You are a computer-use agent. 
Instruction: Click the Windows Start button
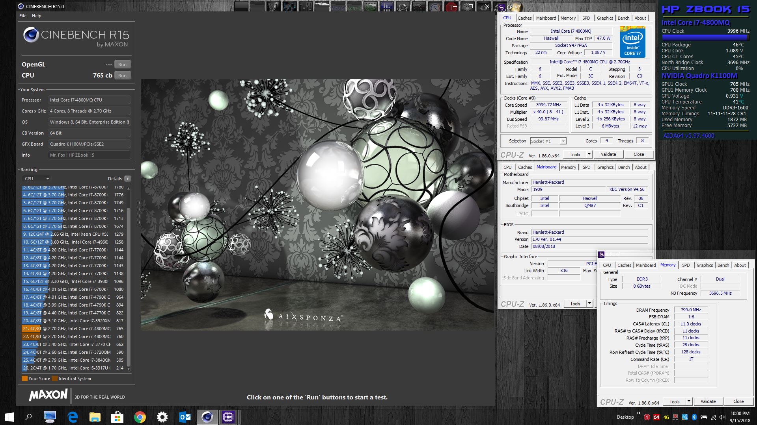click(x=9, y=417)
